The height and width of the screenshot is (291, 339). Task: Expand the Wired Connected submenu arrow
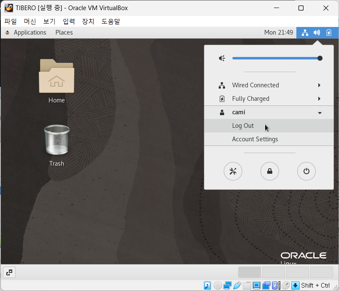click(319, 85)
